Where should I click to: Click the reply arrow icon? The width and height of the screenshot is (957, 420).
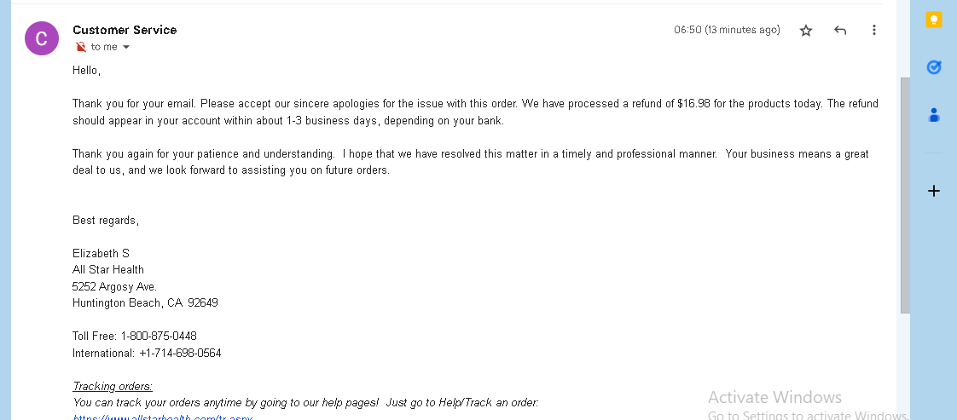tap(840, 30)
